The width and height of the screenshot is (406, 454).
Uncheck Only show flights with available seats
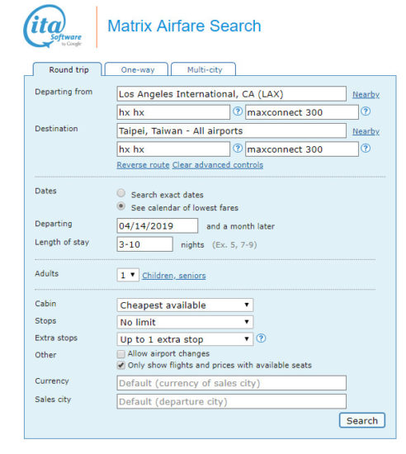coord(121,366)
